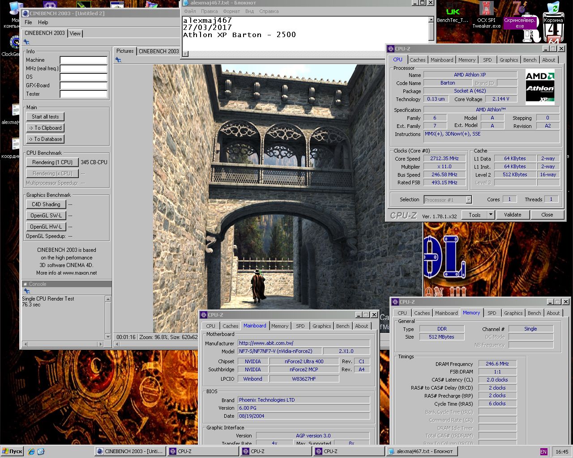Open the Graphics tab in the CPU-Z Memory window
This screenshot has width=573, height=458.
513,313
